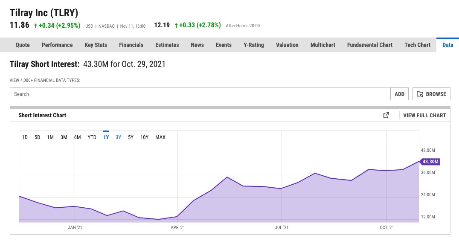Image resolution: width=459 pixels, height=241 pixels.
Task: Click the '+0.33 (+2.78%)' after-hours change
Action: (198, 25)
